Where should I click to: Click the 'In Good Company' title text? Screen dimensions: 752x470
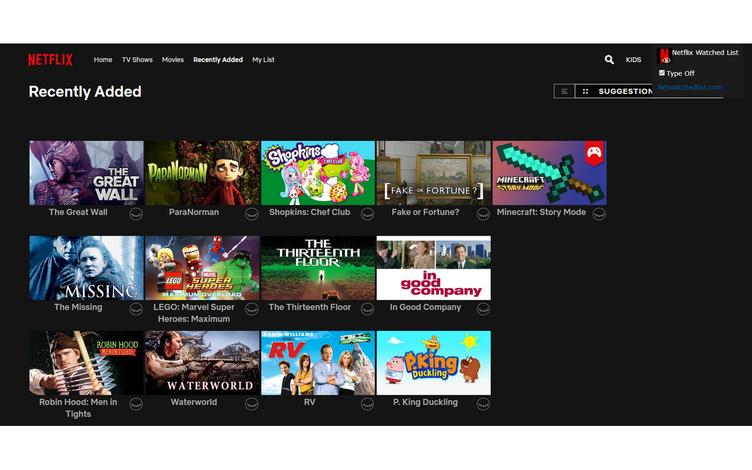[425, 307]
